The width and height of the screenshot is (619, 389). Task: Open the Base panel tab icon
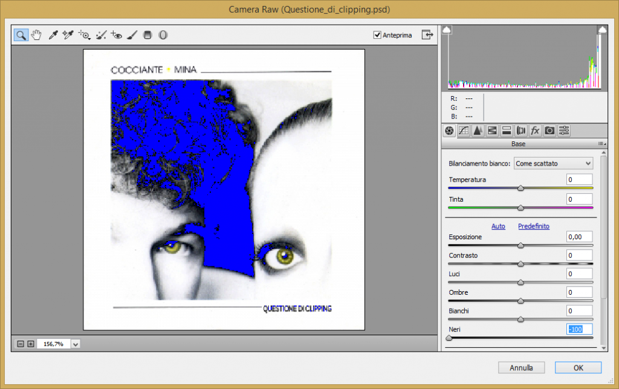(449, 130)
